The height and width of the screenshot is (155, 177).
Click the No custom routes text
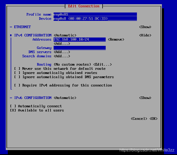click(x=72, y=65)
